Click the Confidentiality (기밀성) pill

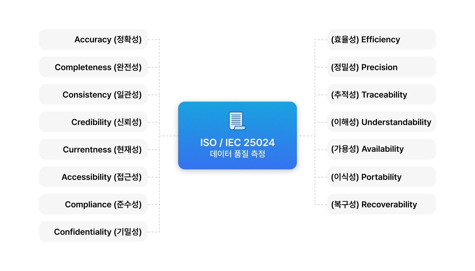point(93,232)
